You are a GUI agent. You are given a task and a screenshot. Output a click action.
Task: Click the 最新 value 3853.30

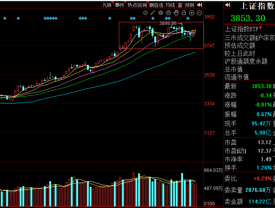[262, 86]
